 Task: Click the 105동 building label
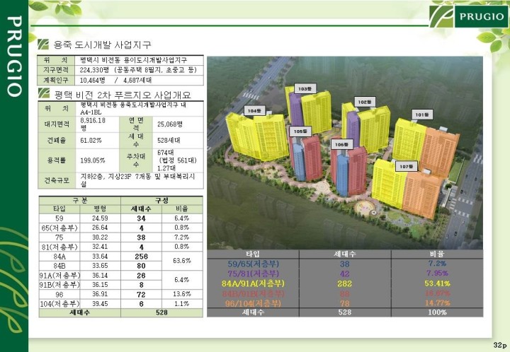(x=300, y=131)
